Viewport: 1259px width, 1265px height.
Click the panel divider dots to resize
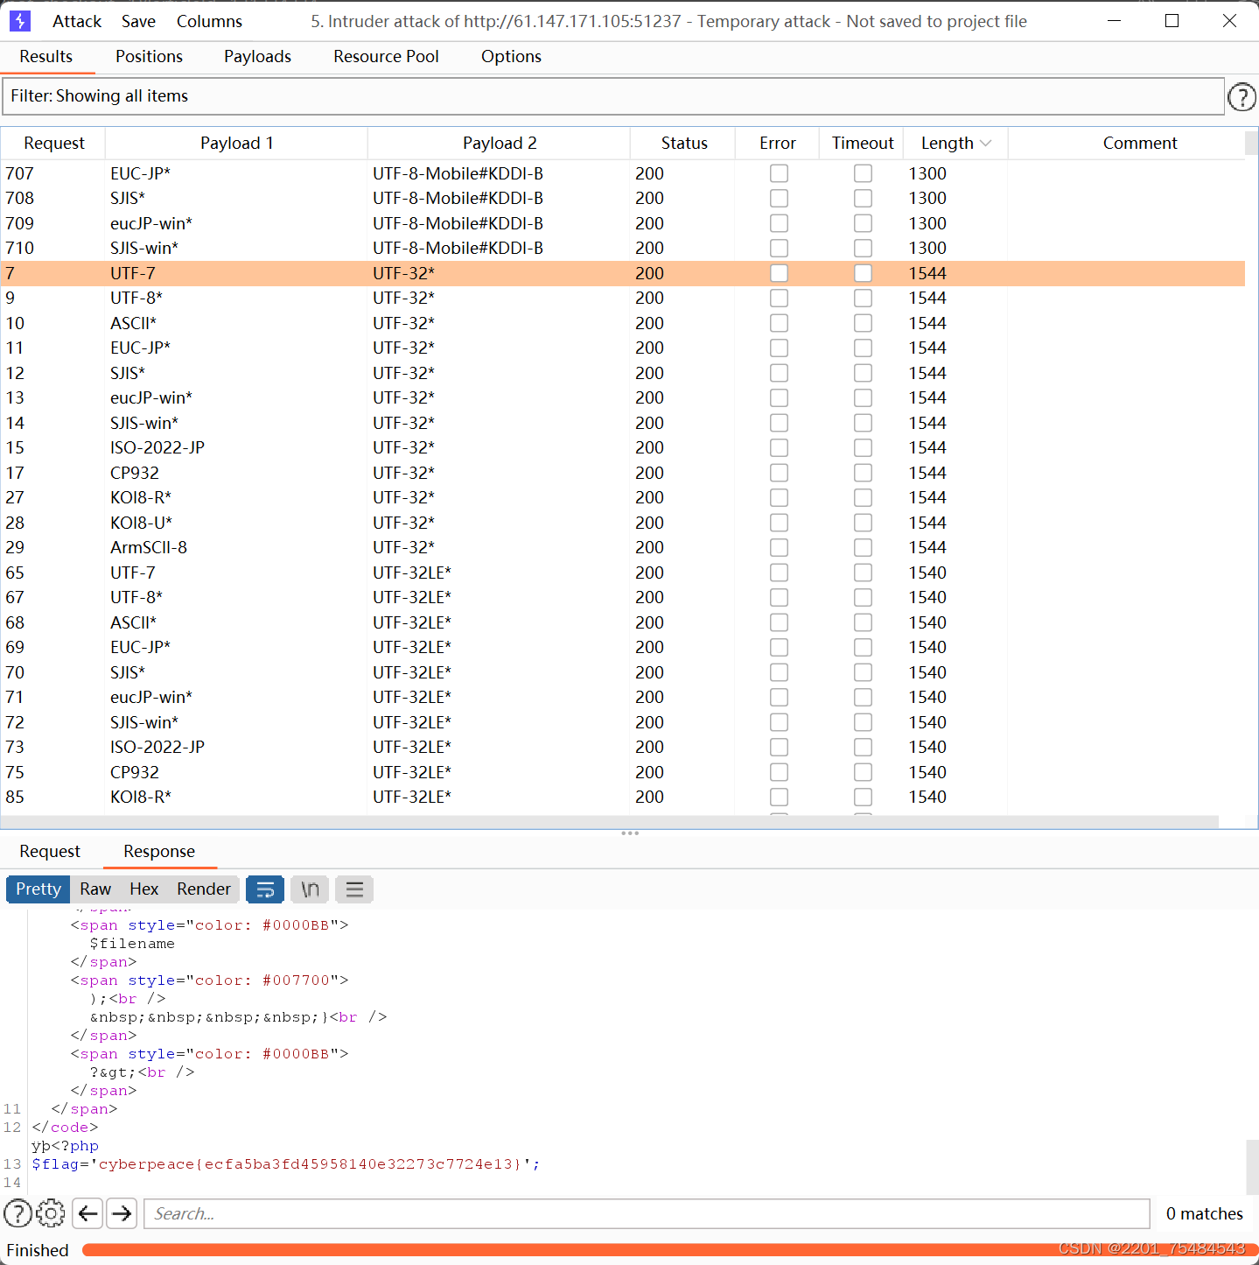pos(629,833)
